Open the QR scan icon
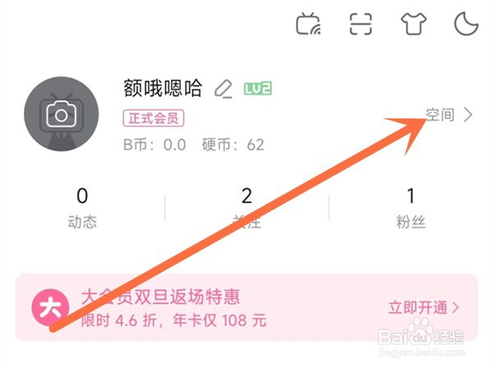This screenshot has height=370, width=493. [x=361, y=24]
